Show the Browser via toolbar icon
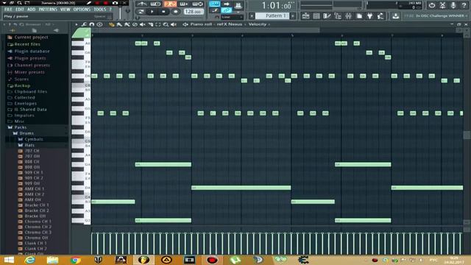This screenshot has width=471, height=265. (x=338, y=15)
